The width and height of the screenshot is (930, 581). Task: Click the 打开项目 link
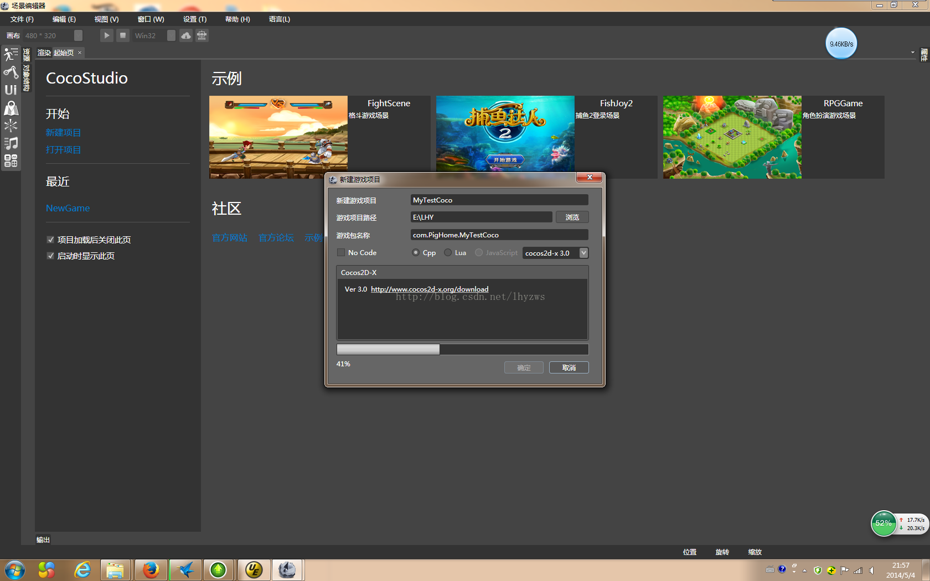(63, 150)
